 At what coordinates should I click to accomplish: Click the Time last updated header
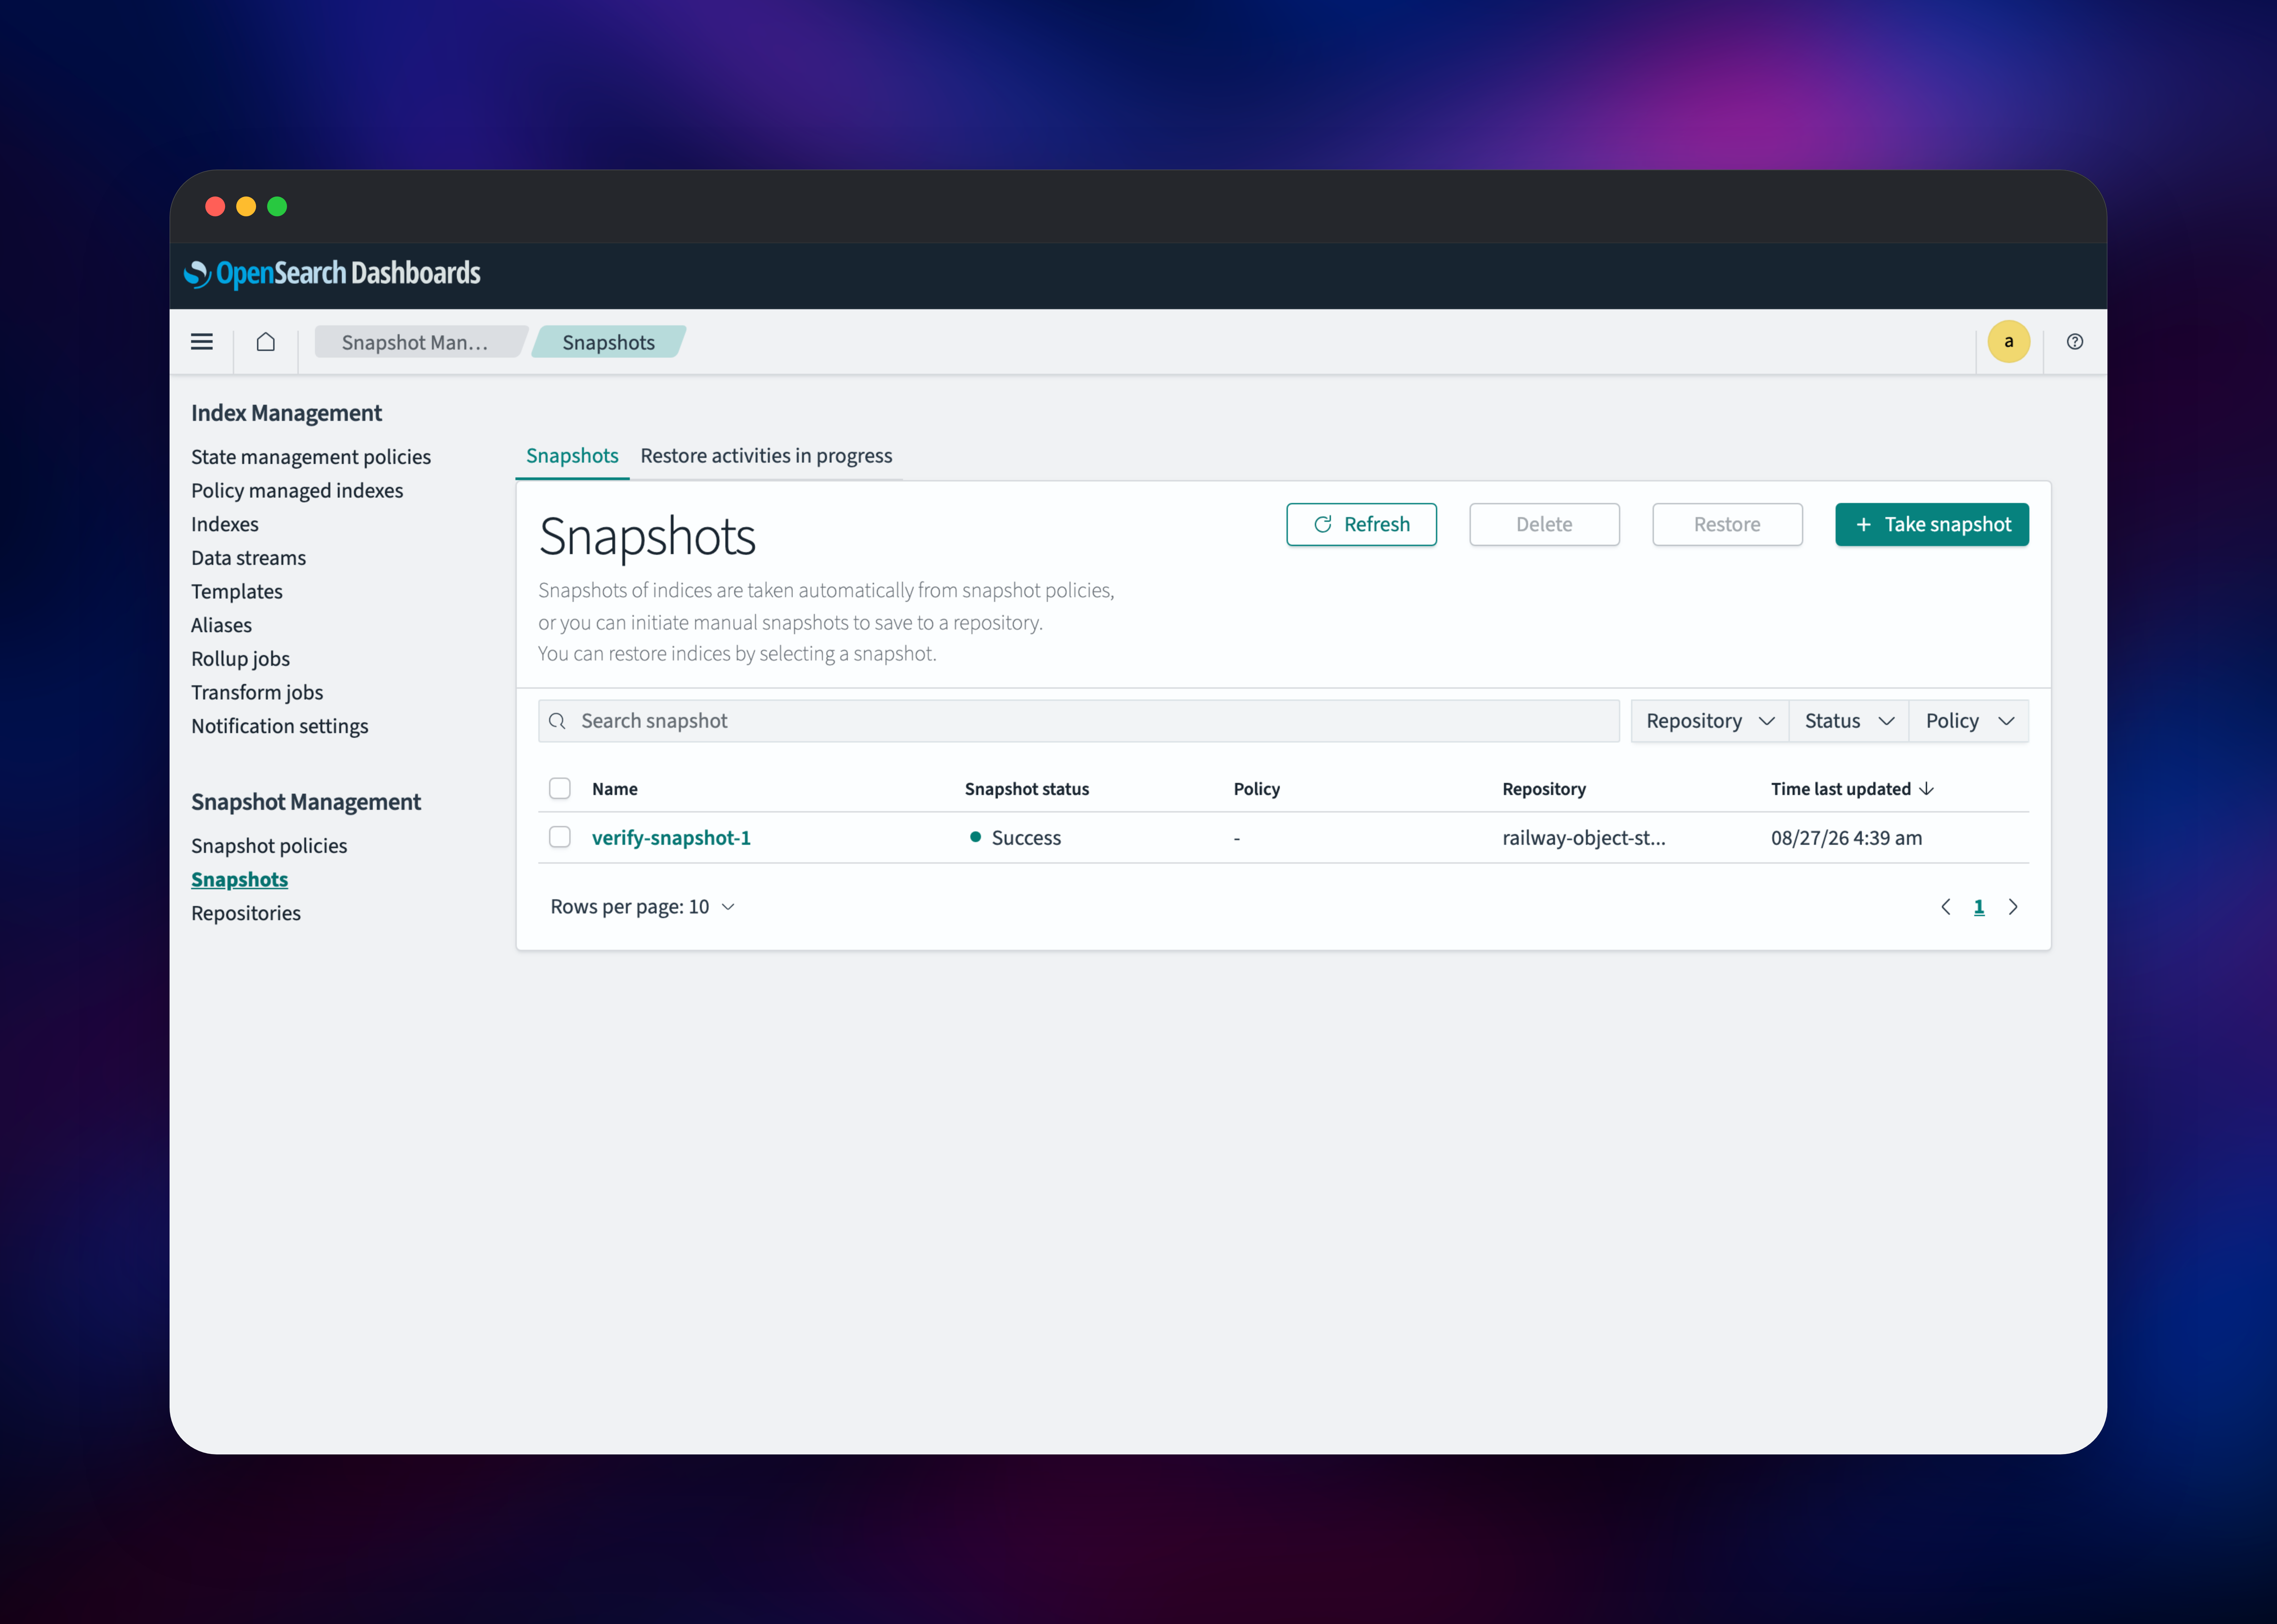[x=1841, y=789]
